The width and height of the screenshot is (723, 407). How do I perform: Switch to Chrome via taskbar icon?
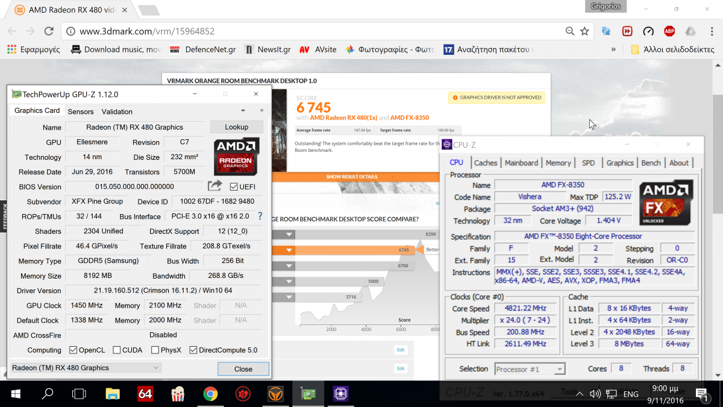click(210, 394)
